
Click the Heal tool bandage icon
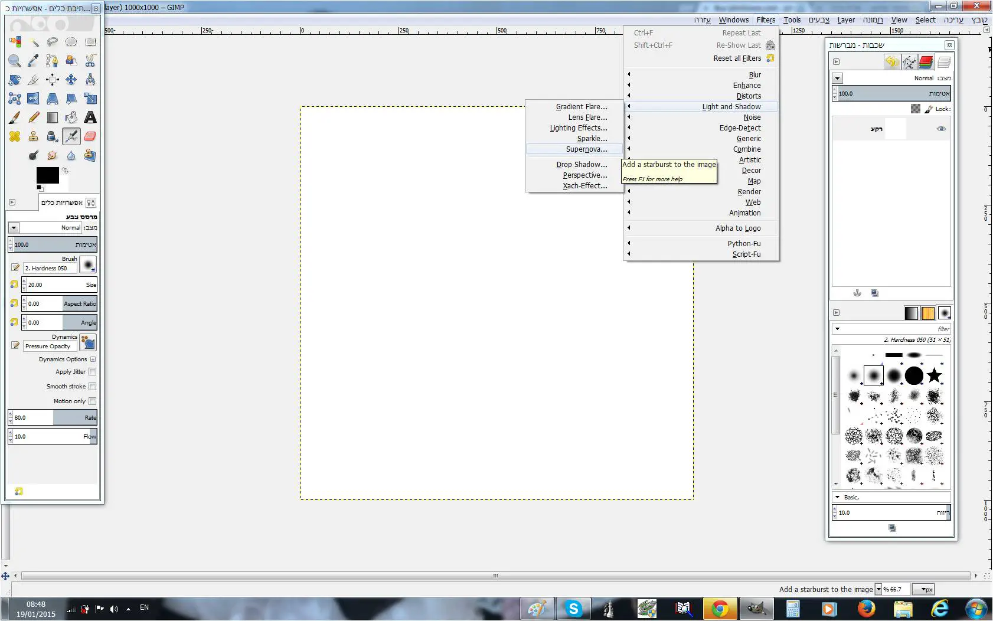15,136
